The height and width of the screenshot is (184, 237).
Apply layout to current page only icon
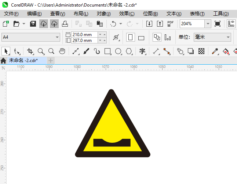(x=168, y=37)
